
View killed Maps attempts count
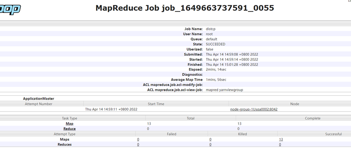(x=210, y=139)
